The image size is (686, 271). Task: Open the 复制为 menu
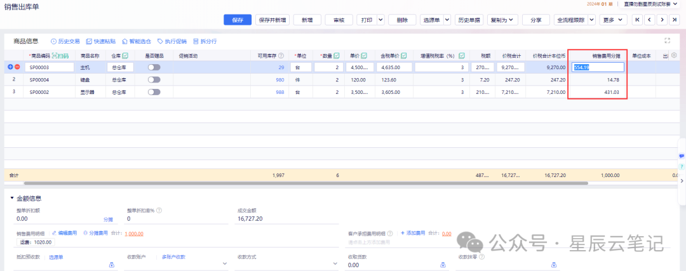[x=503, y=20]
